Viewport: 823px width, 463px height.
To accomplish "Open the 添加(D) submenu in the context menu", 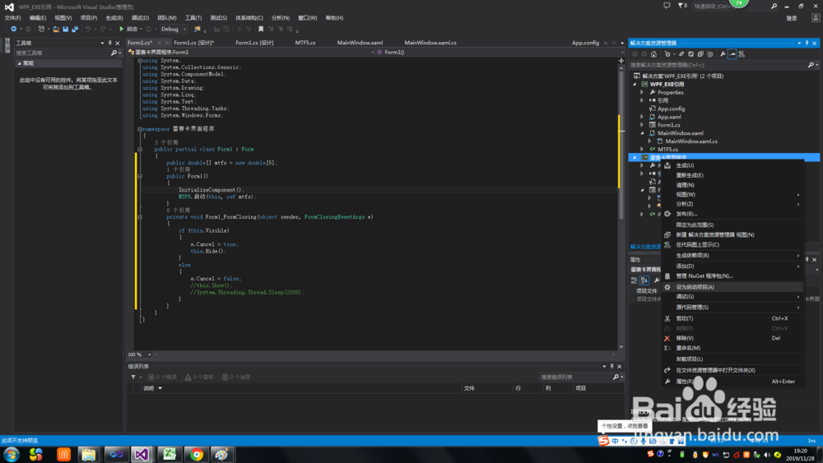I will point(732,266).
